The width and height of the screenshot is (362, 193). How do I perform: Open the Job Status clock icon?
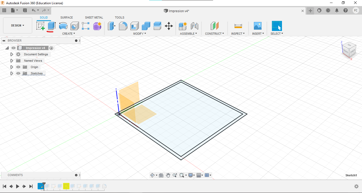click(x=328, y=10)
